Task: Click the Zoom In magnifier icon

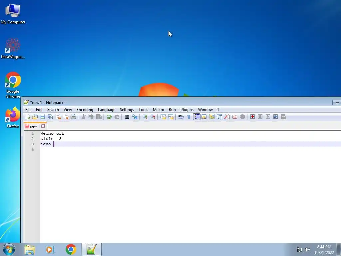Action: [145, 117]
